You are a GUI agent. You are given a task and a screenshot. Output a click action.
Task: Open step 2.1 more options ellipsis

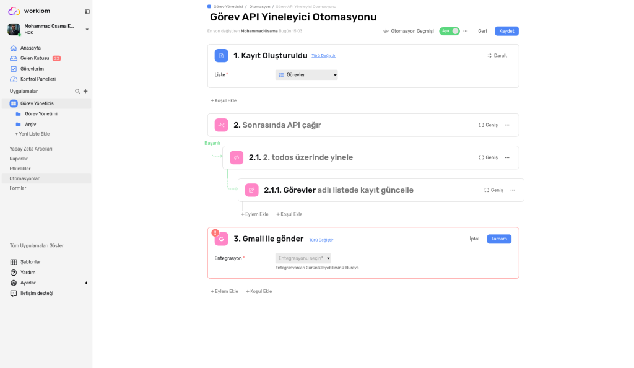507,158
